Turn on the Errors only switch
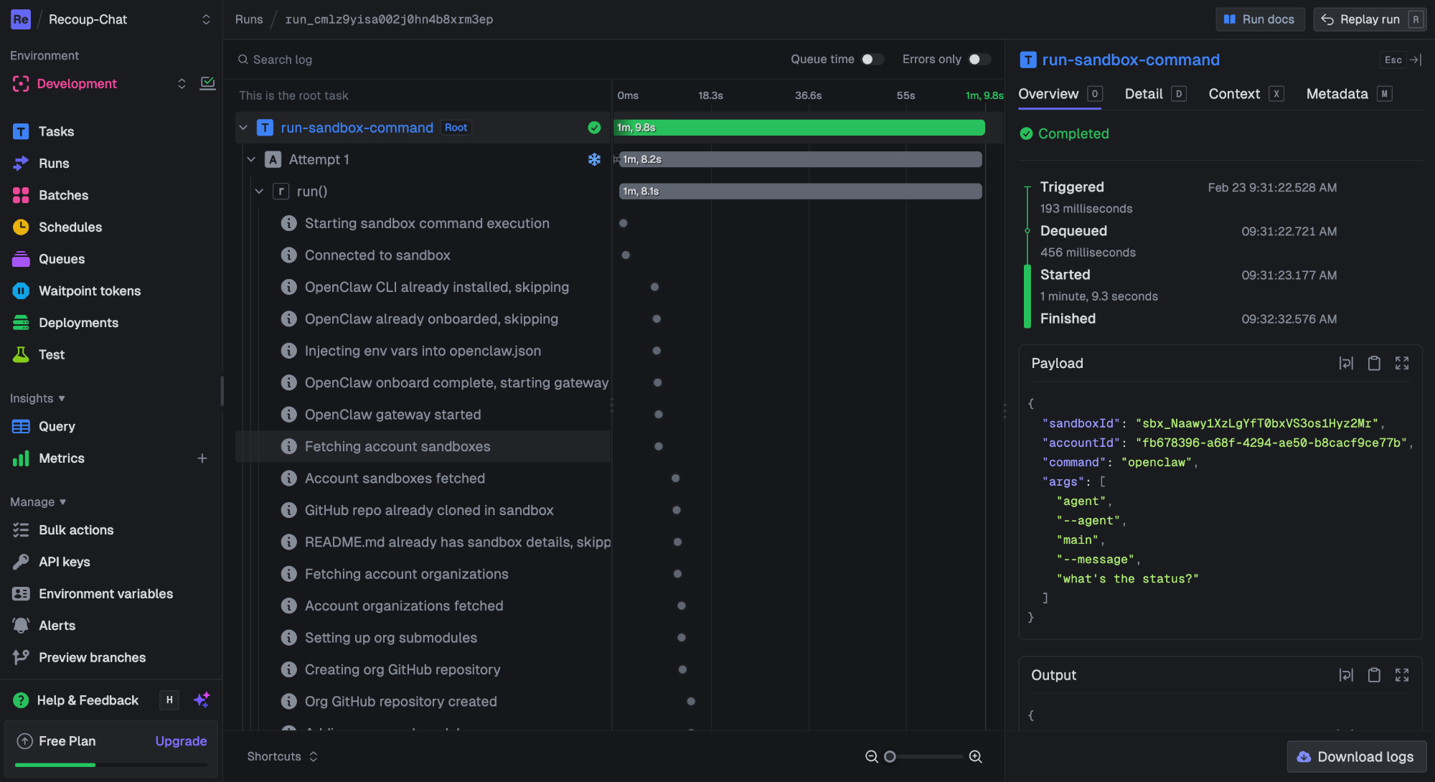The width and height of the screenshot is (1435, 782). coord(979,60)
